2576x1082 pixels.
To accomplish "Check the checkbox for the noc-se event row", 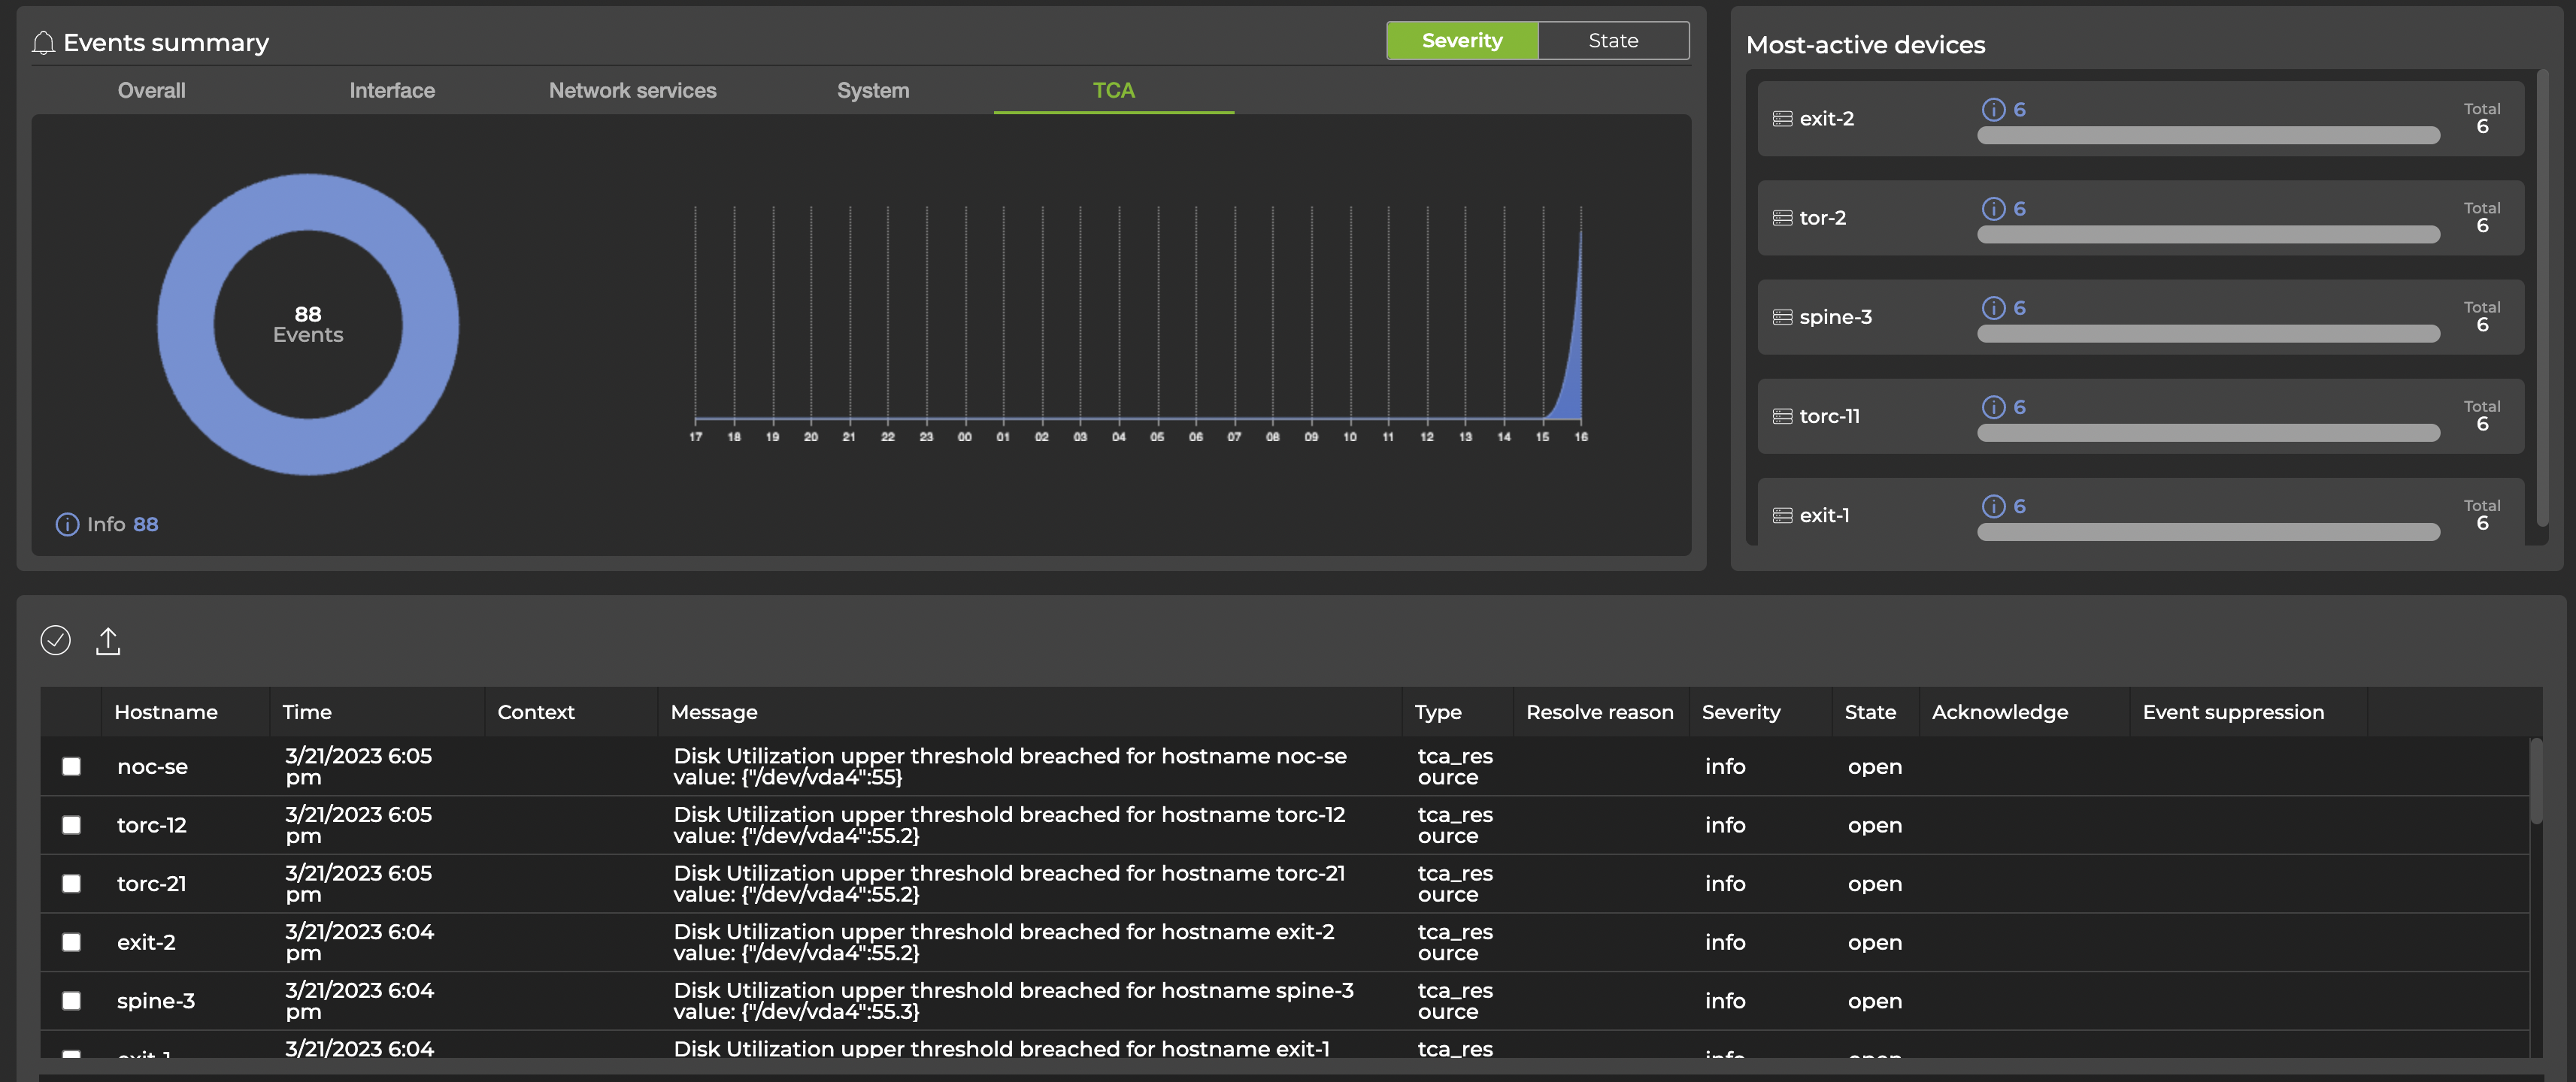I will click(71, 766).
